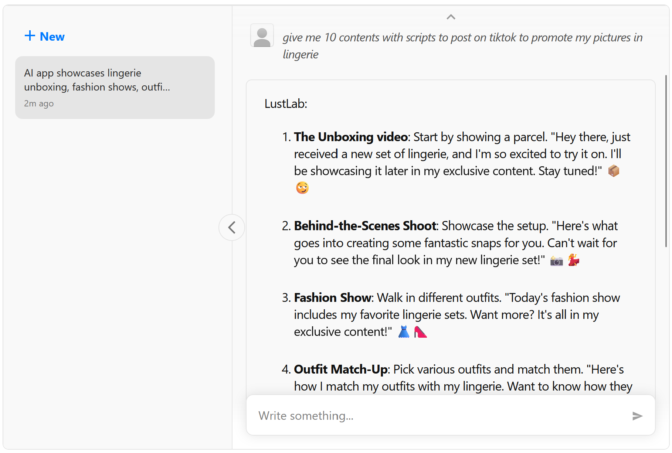
Task: Click the dancer emoji after the camera
Action: [573, 260]
